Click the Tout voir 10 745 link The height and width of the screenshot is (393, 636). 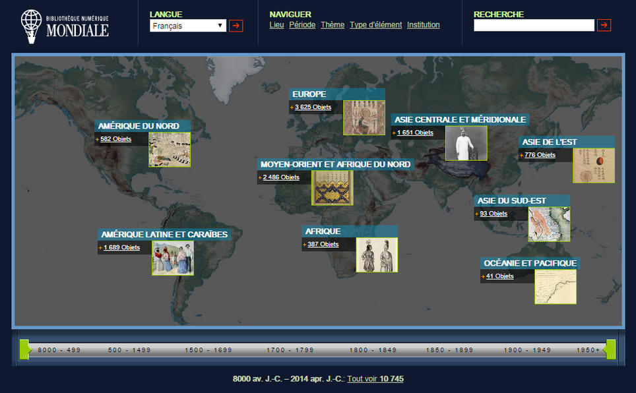[x=375, y=379]
